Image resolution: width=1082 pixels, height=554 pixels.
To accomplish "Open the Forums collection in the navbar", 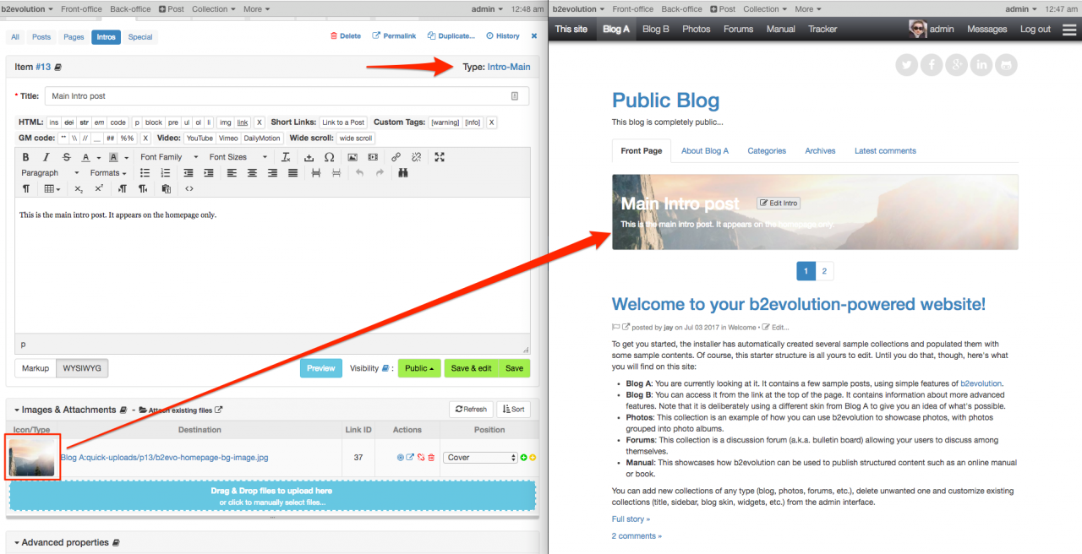I will [x=738, y=29].
